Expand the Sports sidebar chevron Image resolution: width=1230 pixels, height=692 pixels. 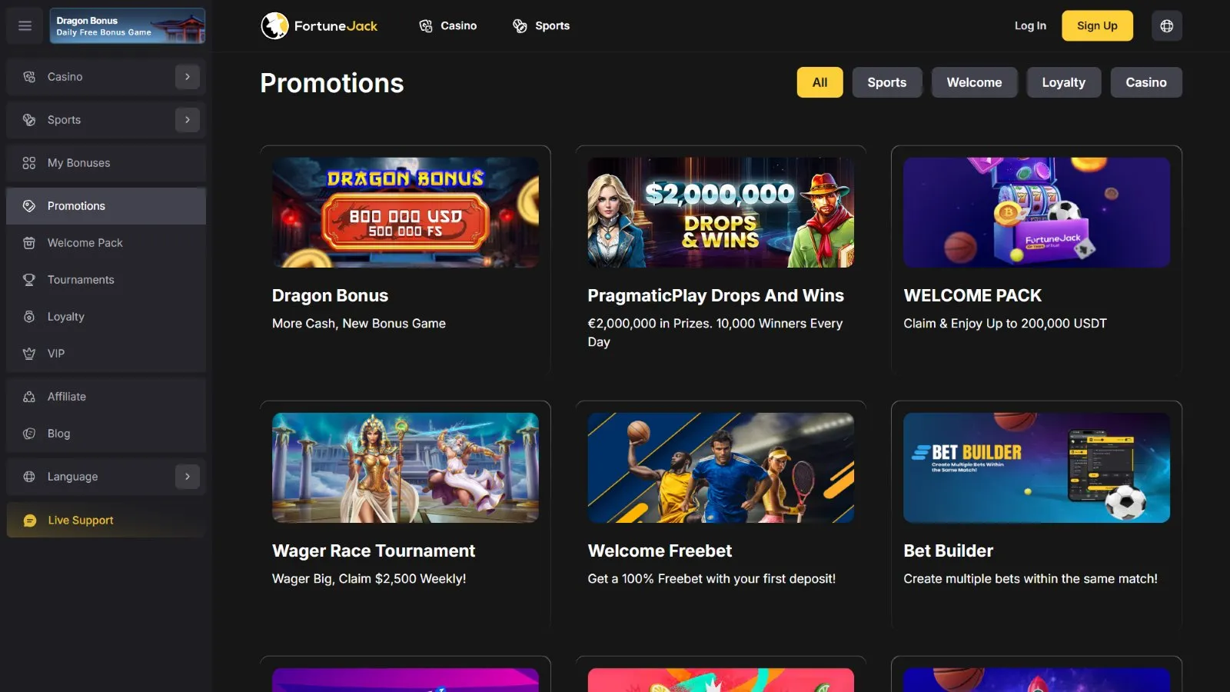(x=188, y=120)
